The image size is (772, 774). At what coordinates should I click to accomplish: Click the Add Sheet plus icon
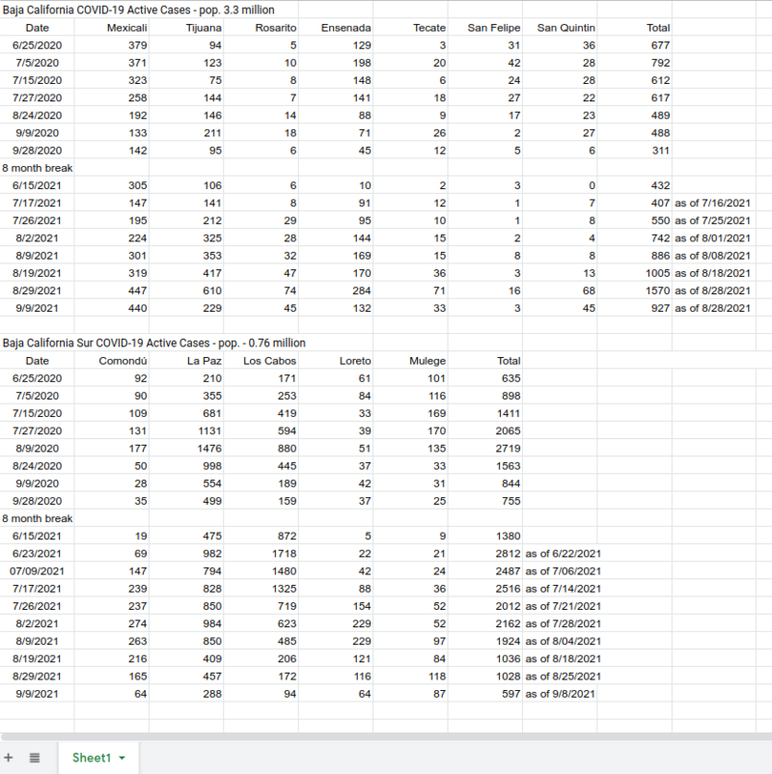pyautogui.click(x=9, y=758)
